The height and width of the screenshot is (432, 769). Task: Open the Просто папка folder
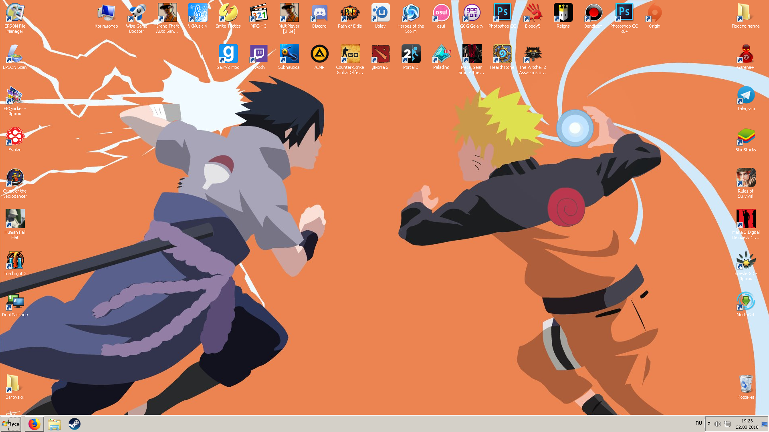click(x=746, y=16)
